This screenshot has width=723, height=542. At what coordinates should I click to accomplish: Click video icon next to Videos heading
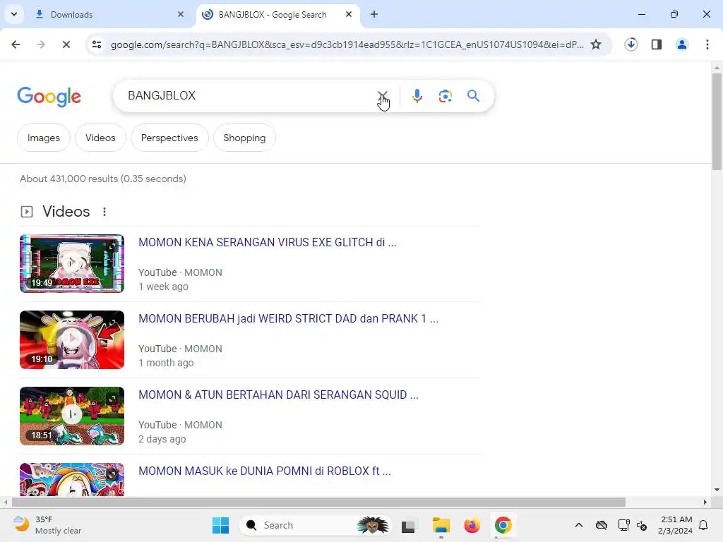point(27,212)
